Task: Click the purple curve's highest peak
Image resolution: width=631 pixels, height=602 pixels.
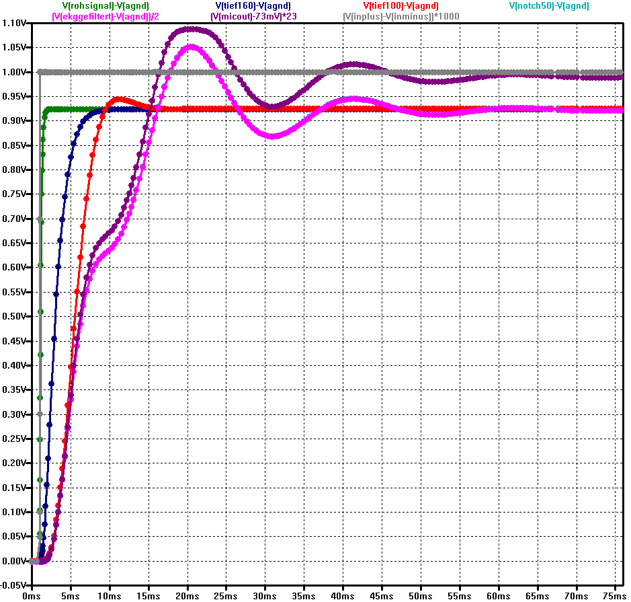Action: (x=191, y=29)
